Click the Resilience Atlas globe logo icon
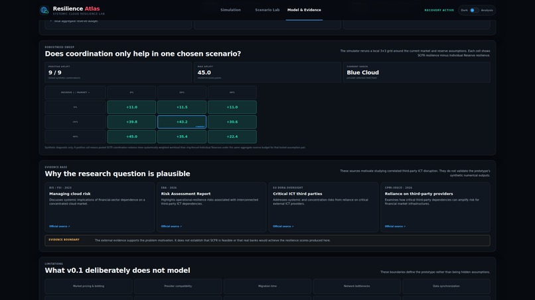The width and height of the screenshot is (535, 300). (44, 10)
